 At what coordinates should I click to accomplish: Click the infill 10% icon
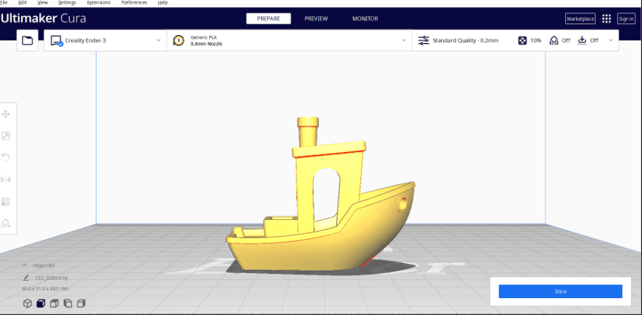(x=522, y=40)
